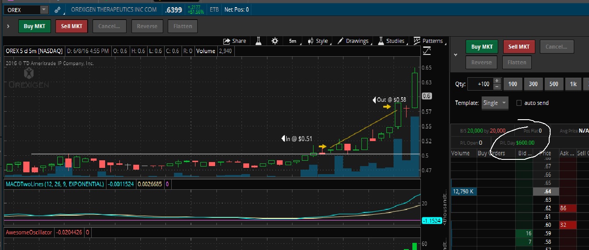Open the OREX symbol dropdown

pos(44,9)
